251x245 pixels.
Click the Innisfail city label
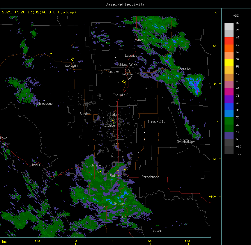[x=121, y=95]
